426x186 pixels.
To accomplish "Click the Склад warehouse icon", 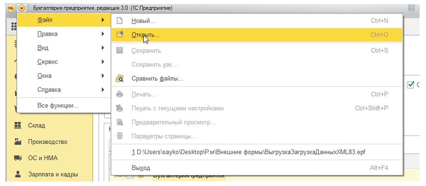I will [x=17, y=125].
